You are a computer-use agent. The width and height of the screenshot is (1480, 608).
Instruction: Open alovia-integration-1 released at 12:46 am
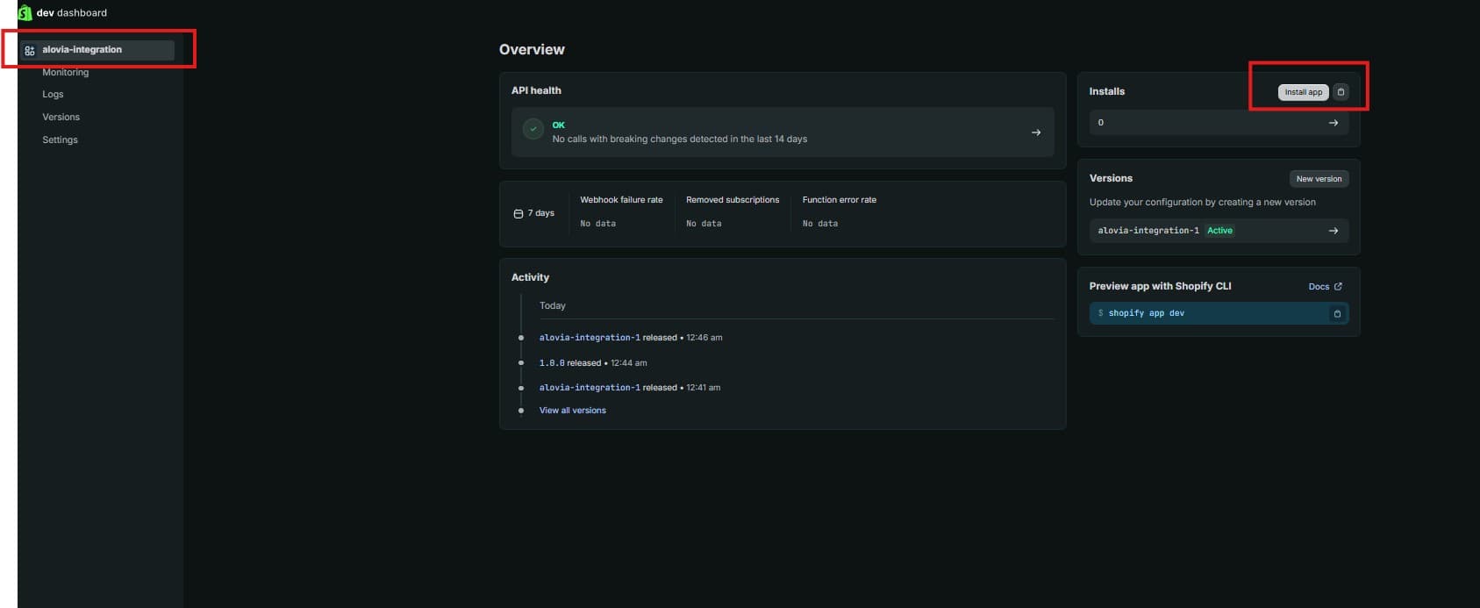pyautogui.click(x=590, y=338)
